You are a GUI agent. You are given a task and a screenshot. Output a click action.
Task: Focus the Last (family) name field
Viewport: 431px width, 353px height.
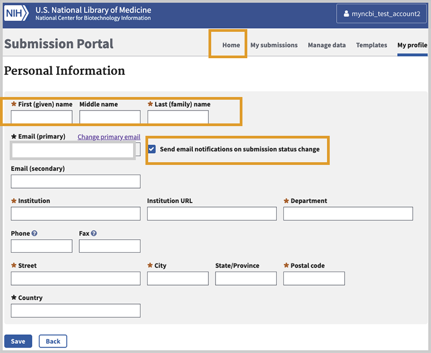pyautogui.click(x=178, y=117)
